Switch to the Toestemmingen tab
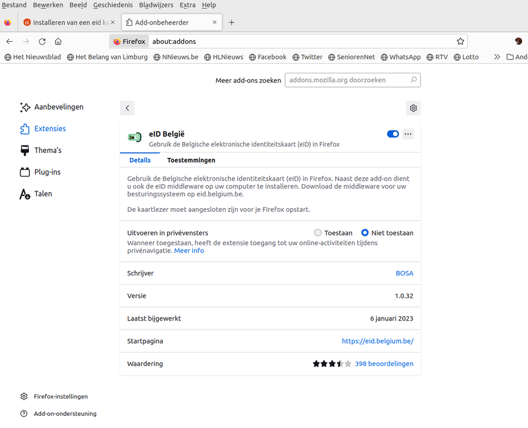This screenshot has height=428, width=528. [191, 160]
